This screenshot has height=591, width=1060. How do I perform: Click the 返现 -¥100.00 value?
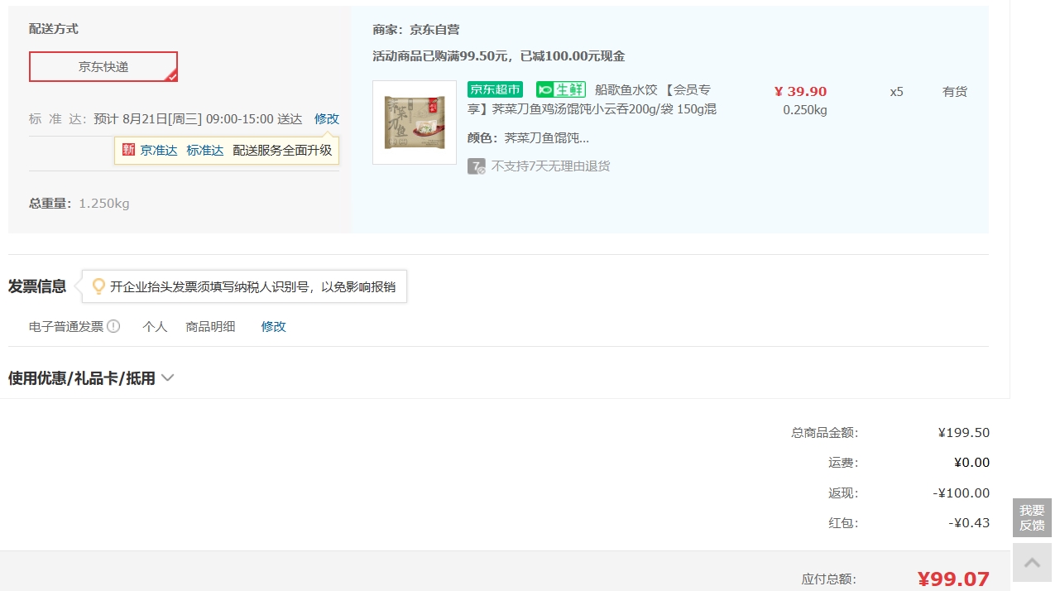click(x=962, y=493)
